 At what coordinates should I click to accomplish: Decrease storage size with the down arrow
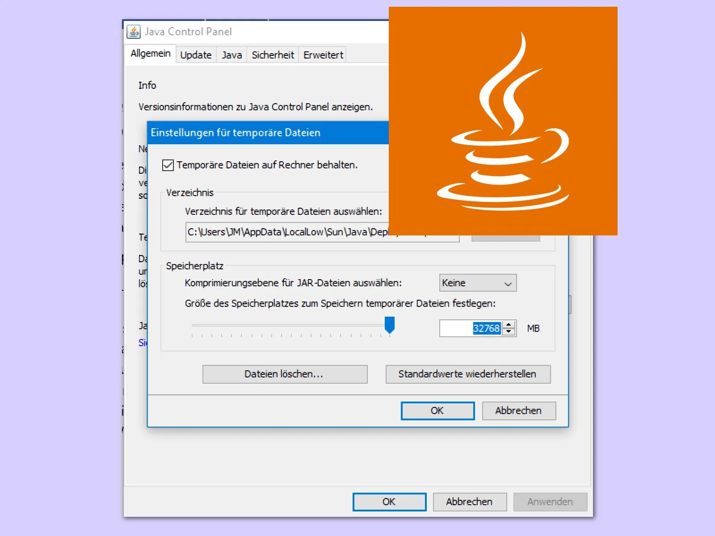pyautogui.click(x=509, y=332)
